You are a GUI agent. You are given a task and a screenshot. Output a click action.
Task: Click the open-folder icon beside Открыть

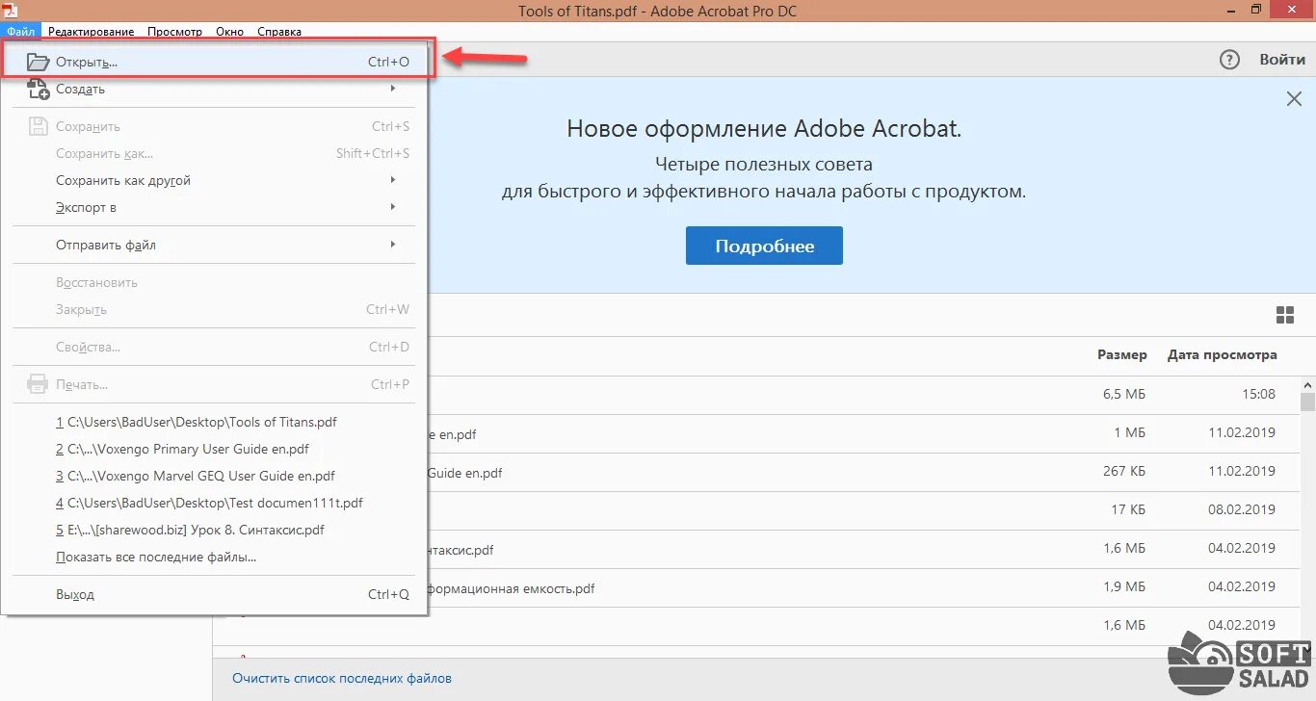38,62
